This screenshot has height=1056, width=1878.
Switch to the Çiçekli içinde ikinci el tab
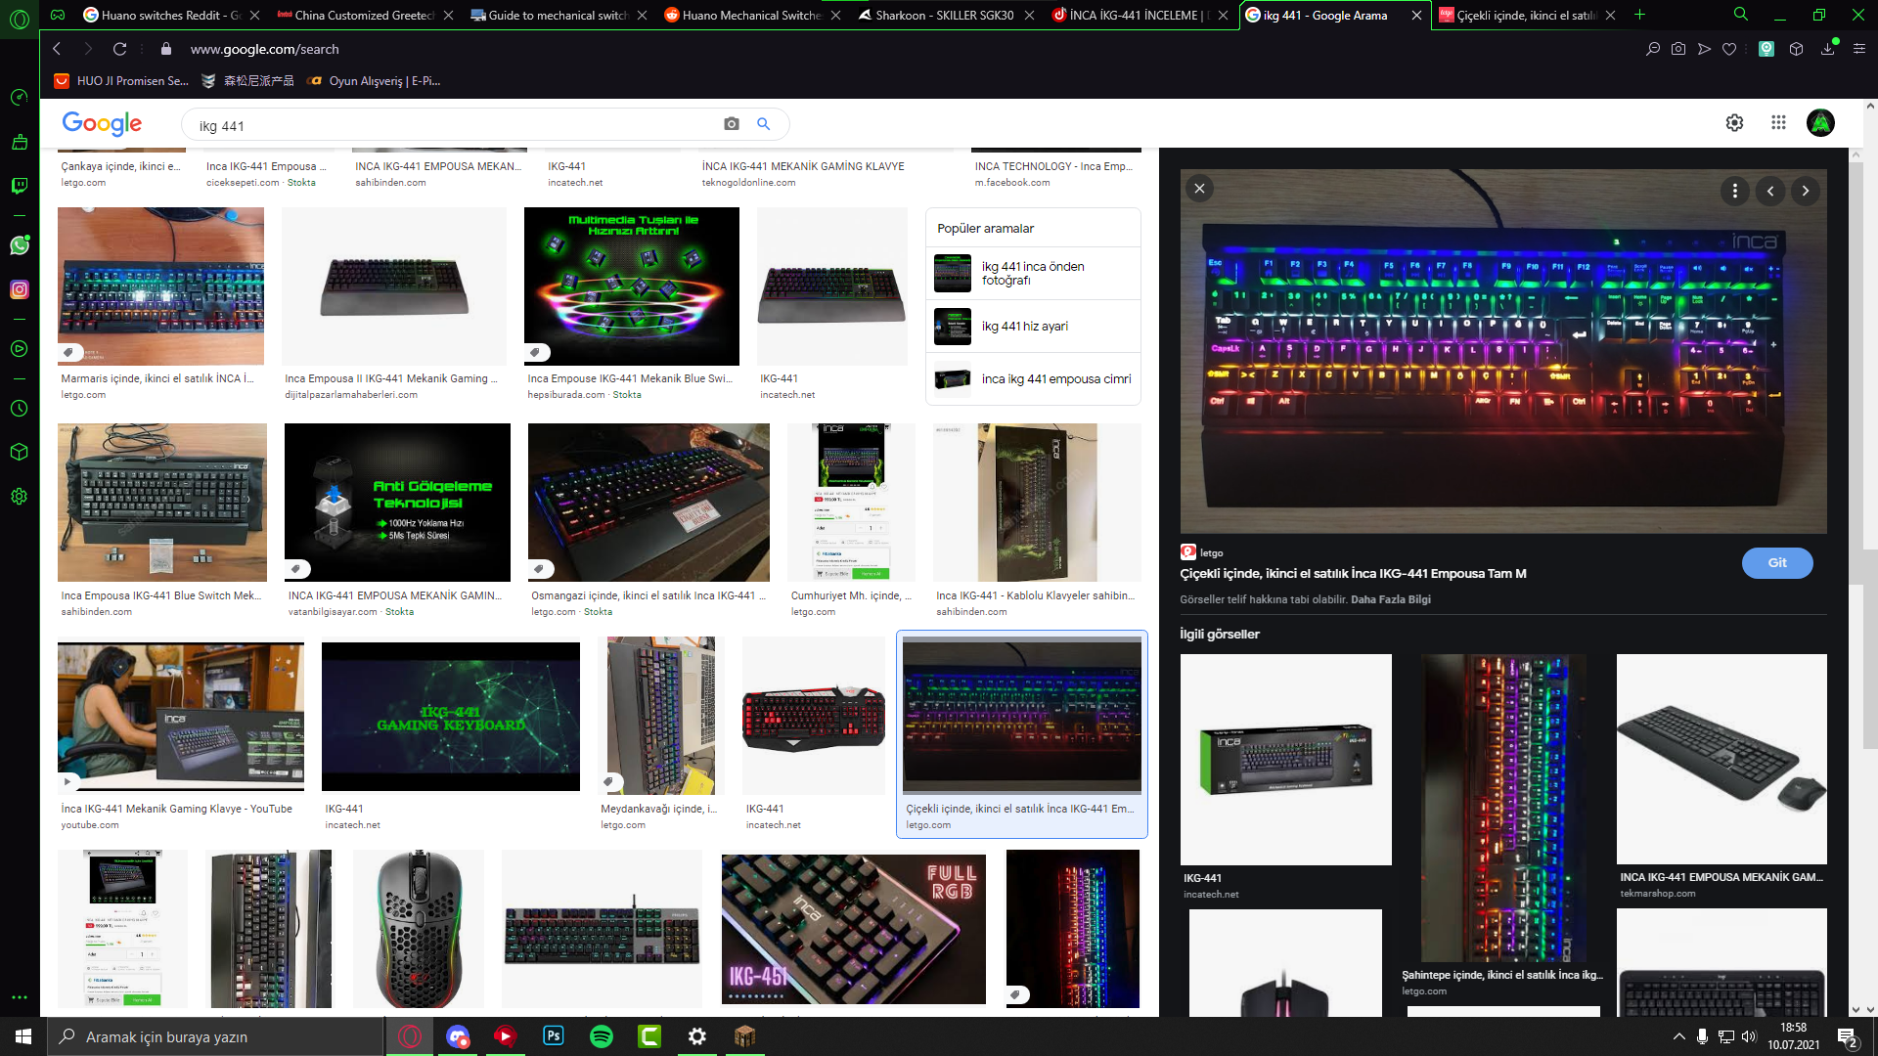point(1526,15)
